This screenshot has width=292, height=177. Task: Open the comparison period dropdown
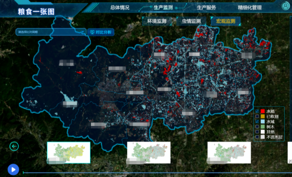click(x=51, y=32)
